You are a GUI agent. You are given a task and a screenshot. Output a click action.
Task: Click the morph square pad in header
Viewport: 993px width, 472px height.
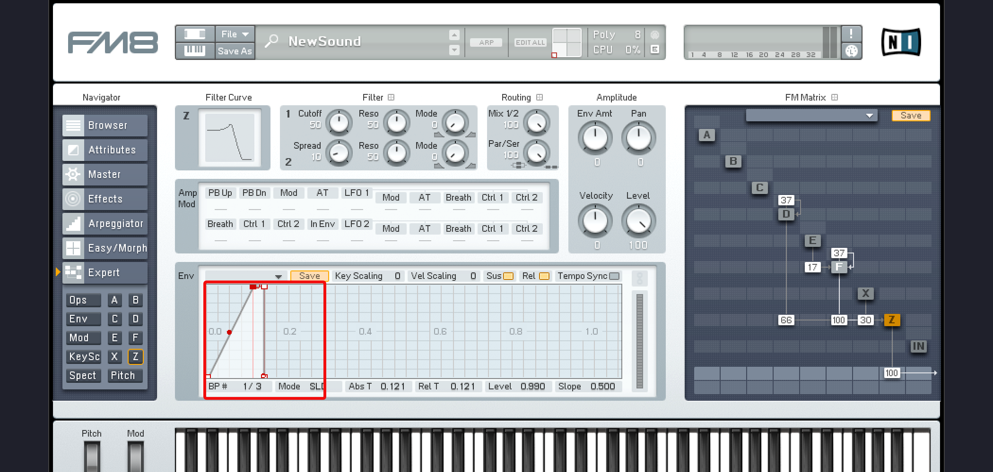[x=567, y=42]
